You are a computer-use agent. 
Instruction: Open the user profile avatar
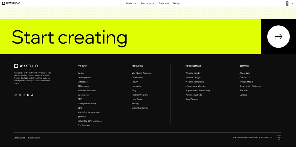287,3
